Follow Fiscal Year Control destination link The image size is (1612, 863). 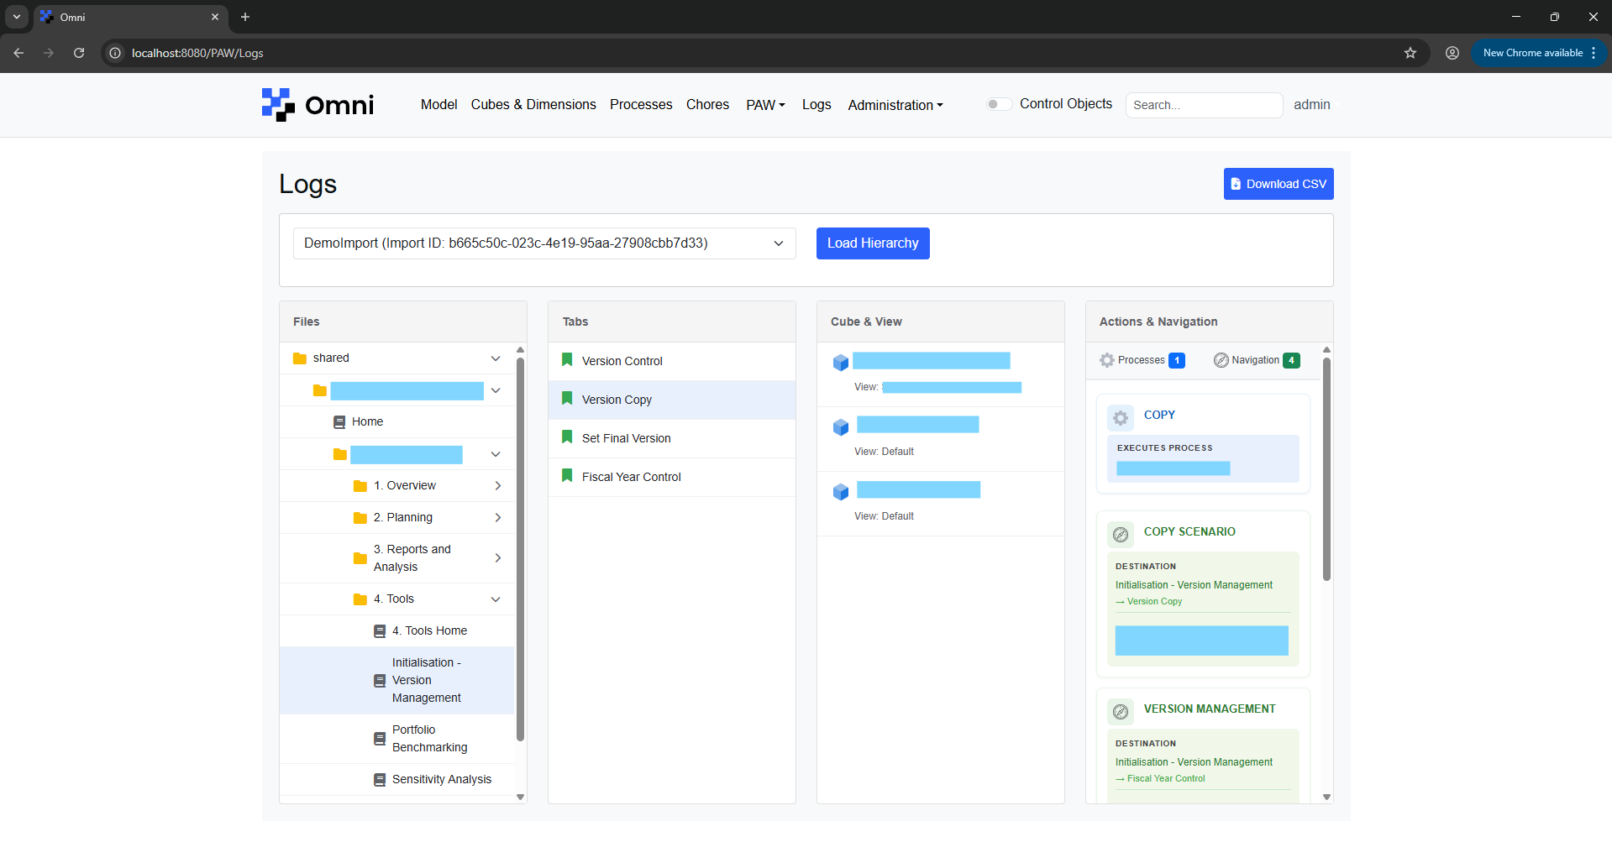tap(1160, 779)
